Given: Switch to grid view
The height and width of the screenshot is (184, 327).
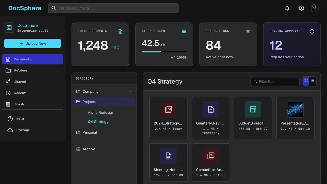Looking at the screenshot, I should coord(306,81).
